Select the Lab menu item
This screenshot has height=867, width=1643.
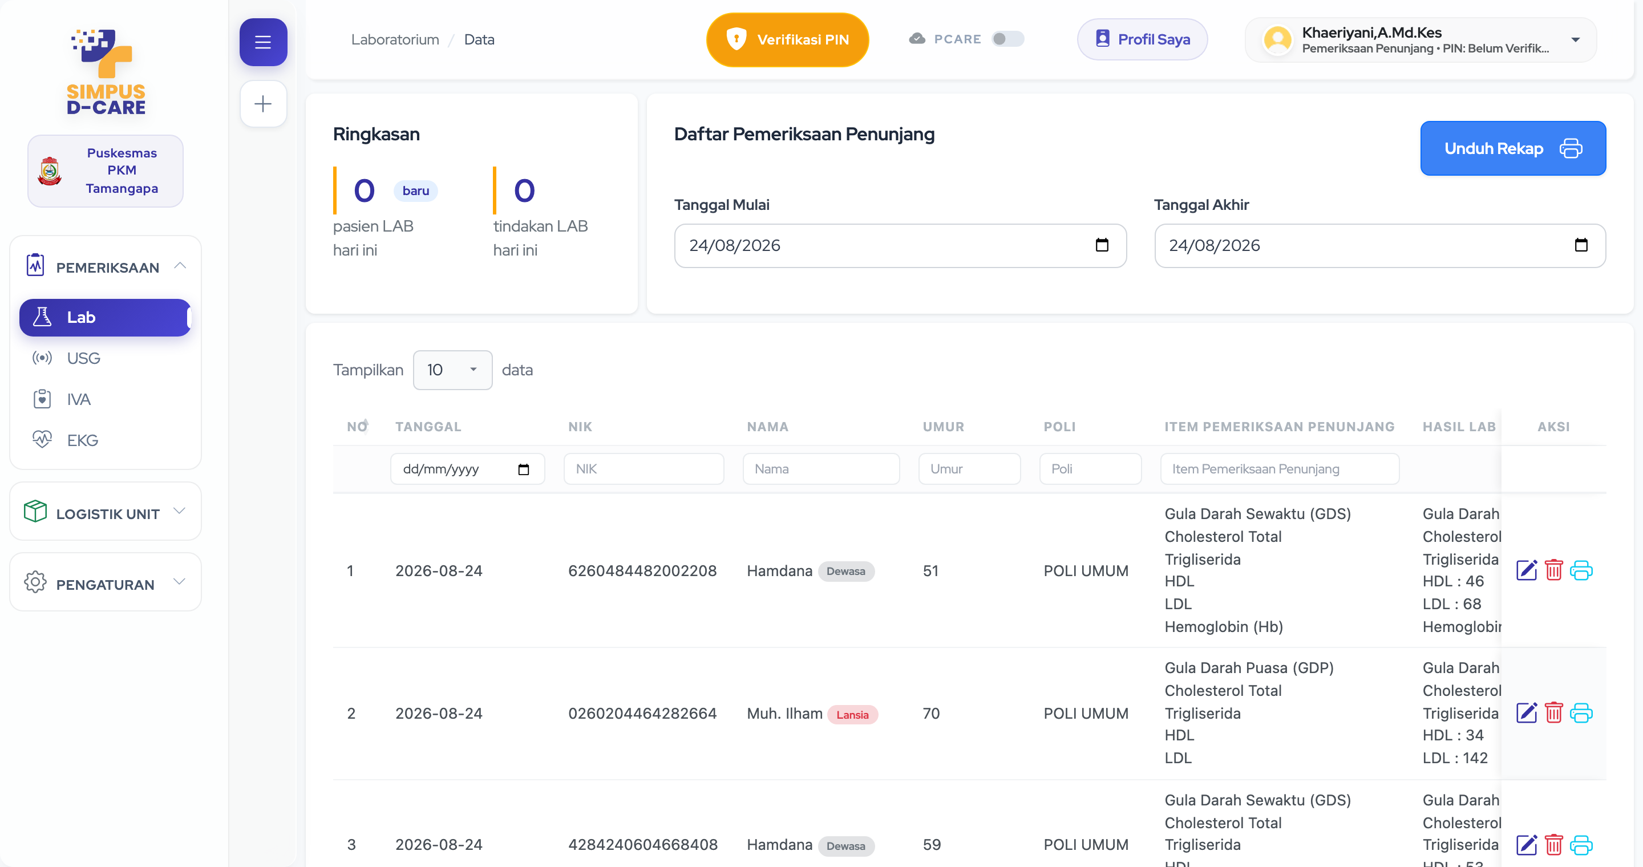point(106,318)
